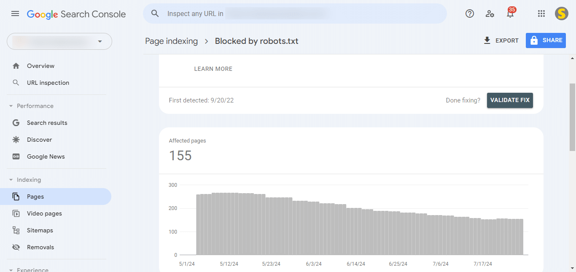Click the search magnifier icon
The width and height of the screenshot is (576, 272).
pos(155,13)
